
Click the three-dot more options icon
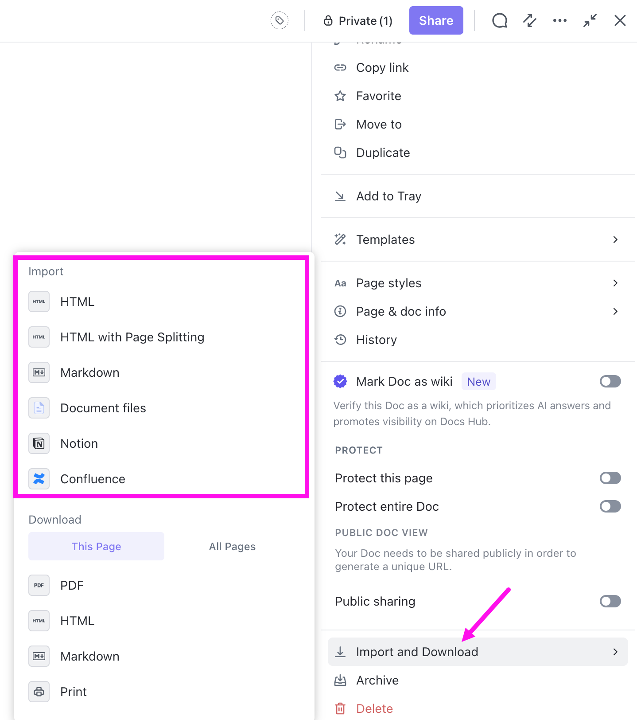click(x=559, y=20)
